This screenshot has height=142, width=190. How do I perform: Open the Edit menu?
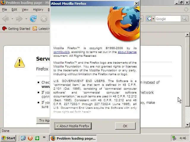click(x=14, y=9)
